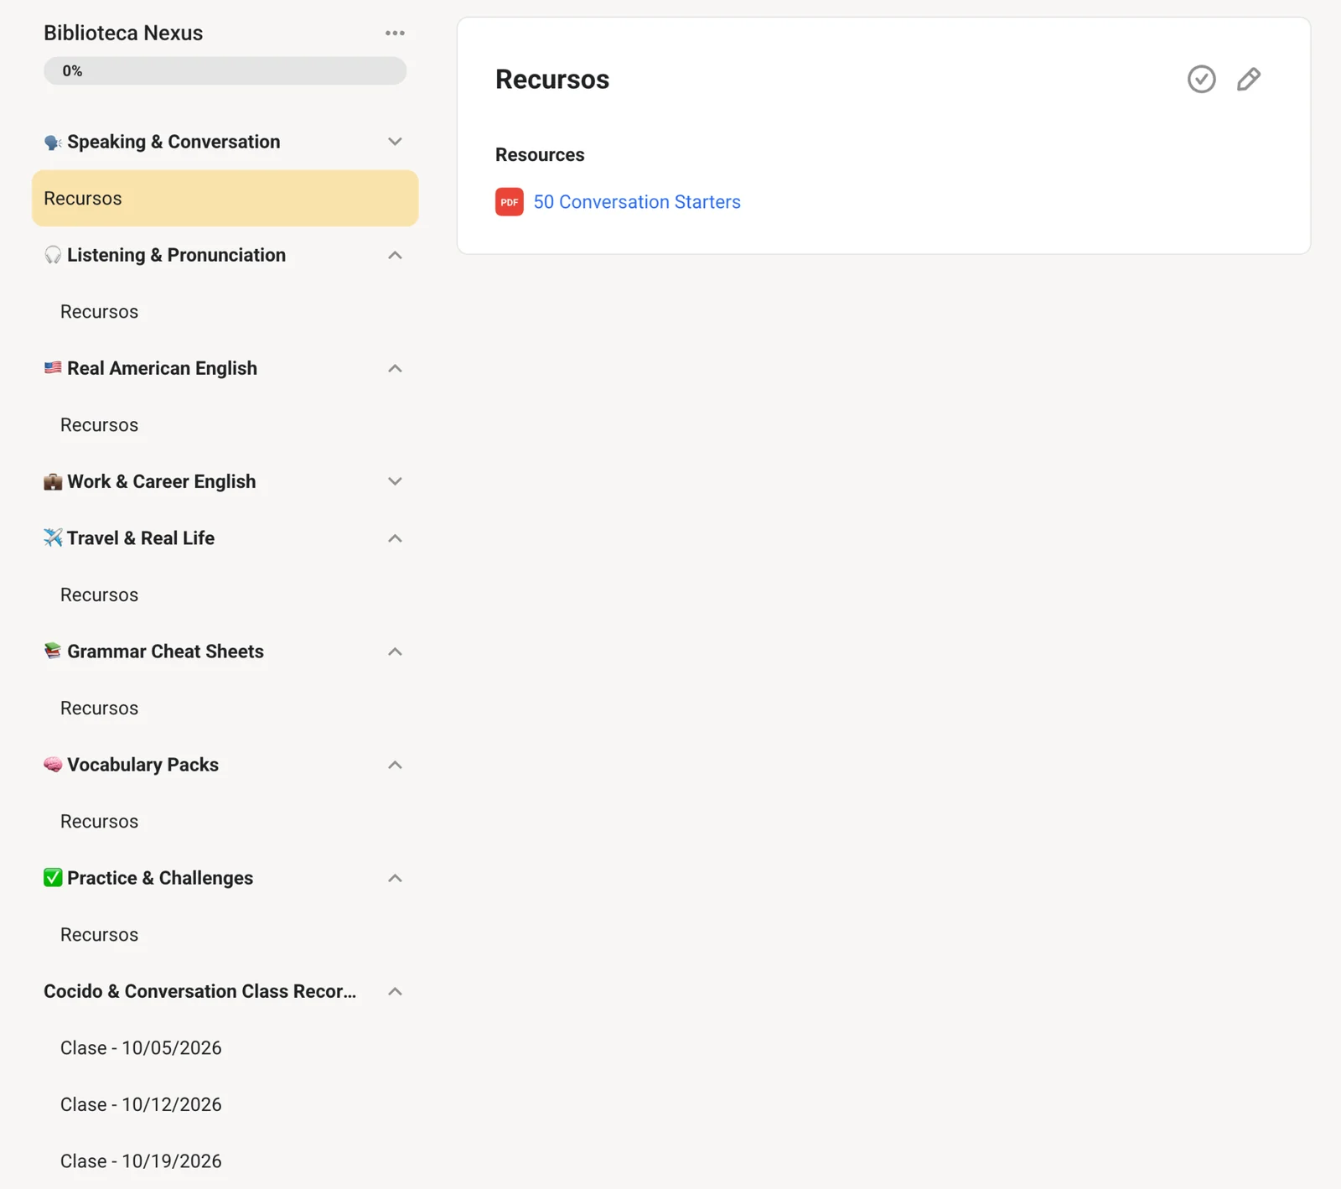Collapse the Cocido & Conversation Class Recordings section
Image resolution: width=1341 pixels, height=1189 pixels.
pos(395,991)
